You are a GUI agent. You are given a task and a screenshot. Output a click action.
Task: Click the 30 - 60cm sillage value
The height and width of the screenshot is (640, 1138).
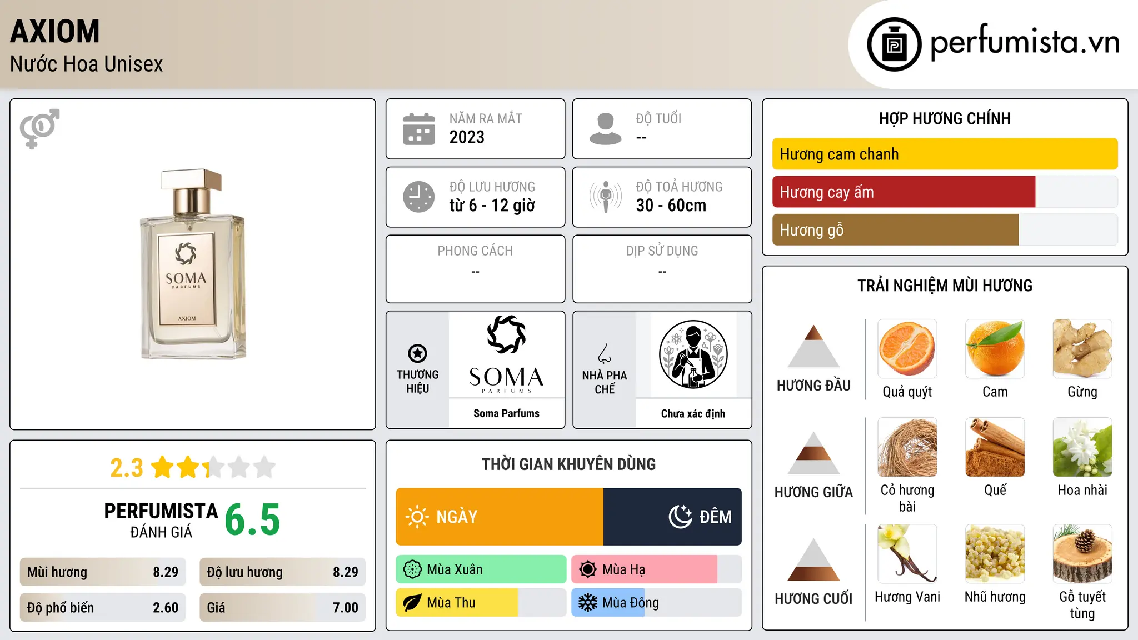point(671,205)
